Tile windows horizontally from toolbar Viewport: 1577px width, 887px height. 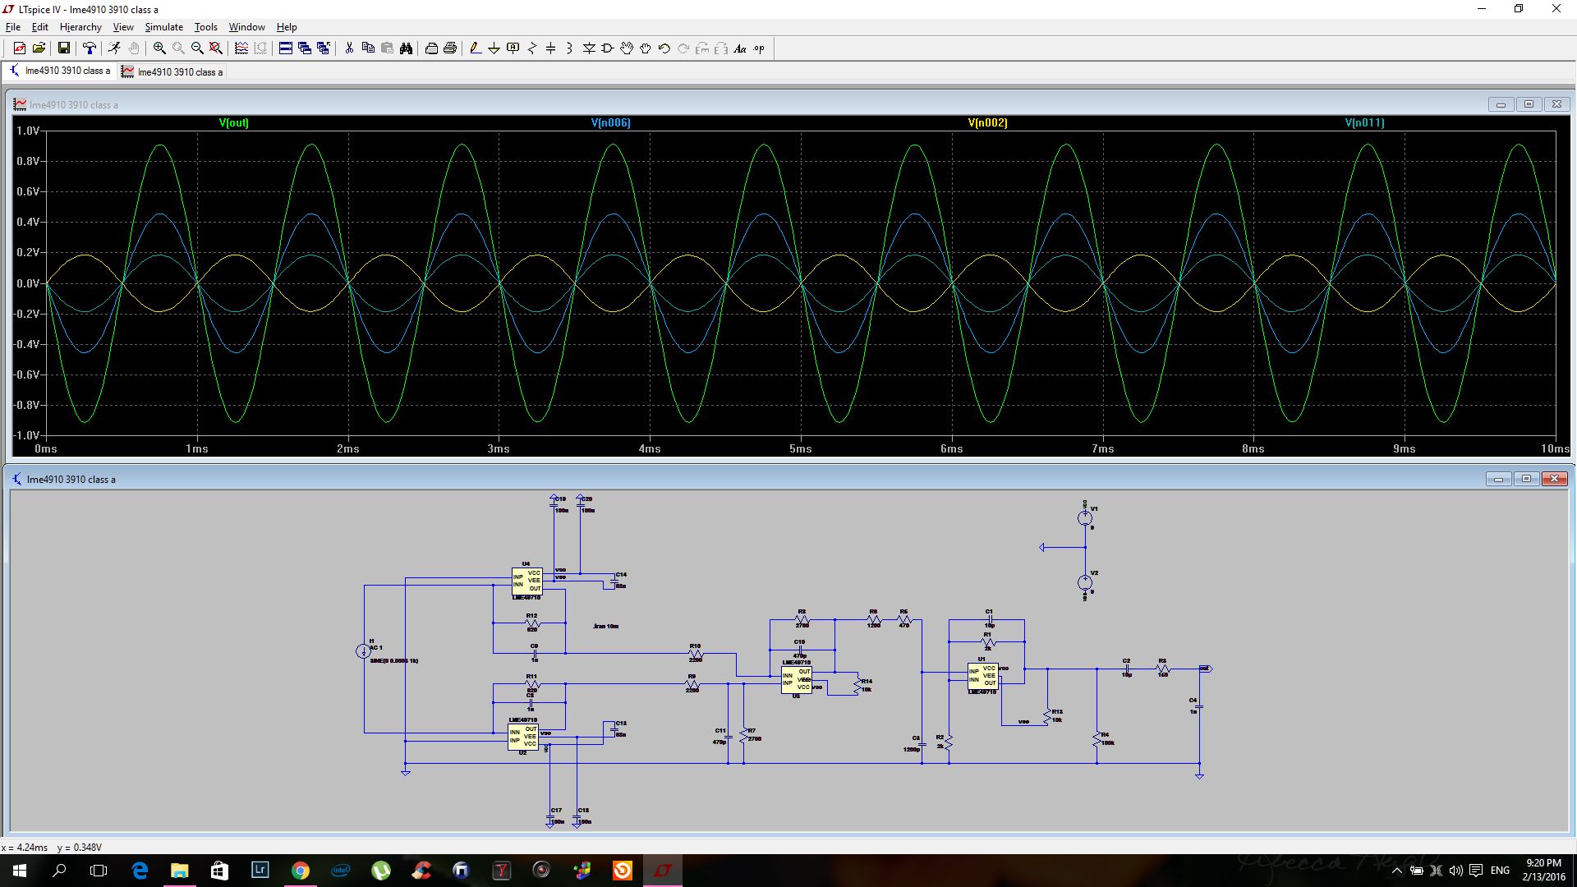(x=286, y=48)
